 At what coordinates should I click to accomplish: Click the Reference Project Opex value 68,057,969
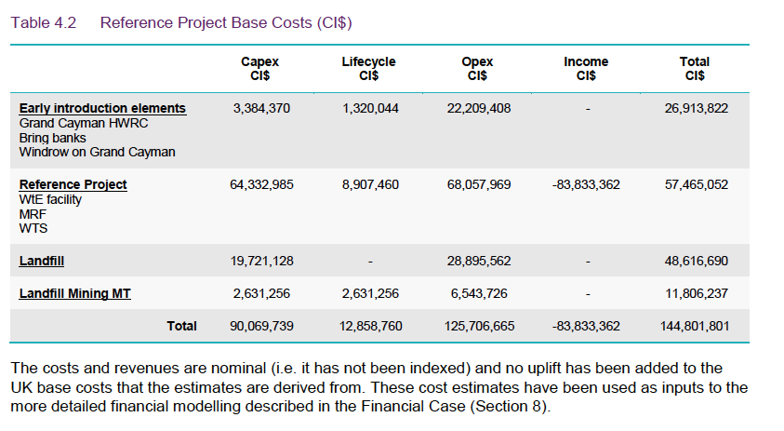478,185
